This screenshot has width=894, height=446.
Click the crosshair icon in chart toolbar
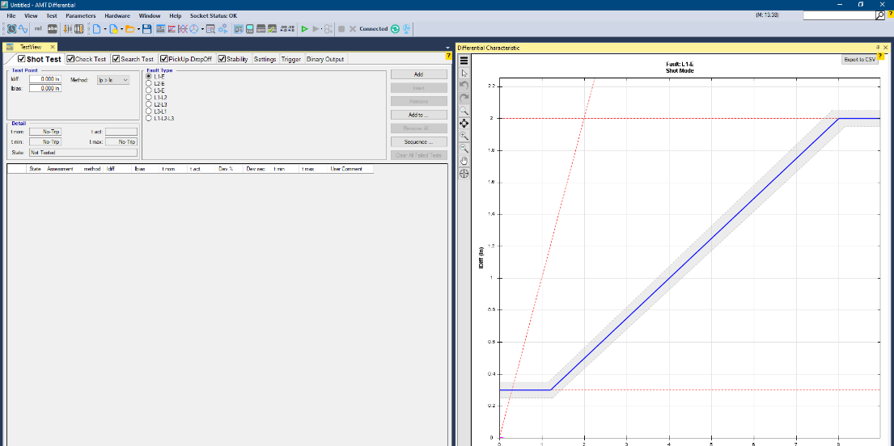[464, 174]
